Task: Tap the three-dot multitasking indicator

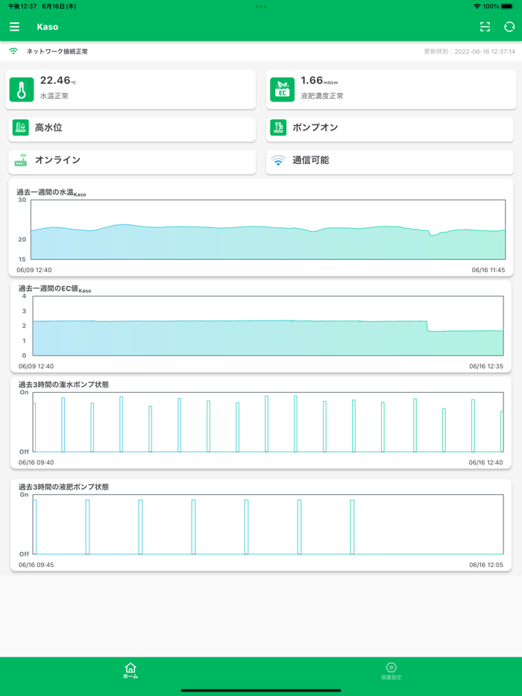Action: pyautogui.click(x=261, y=6)
